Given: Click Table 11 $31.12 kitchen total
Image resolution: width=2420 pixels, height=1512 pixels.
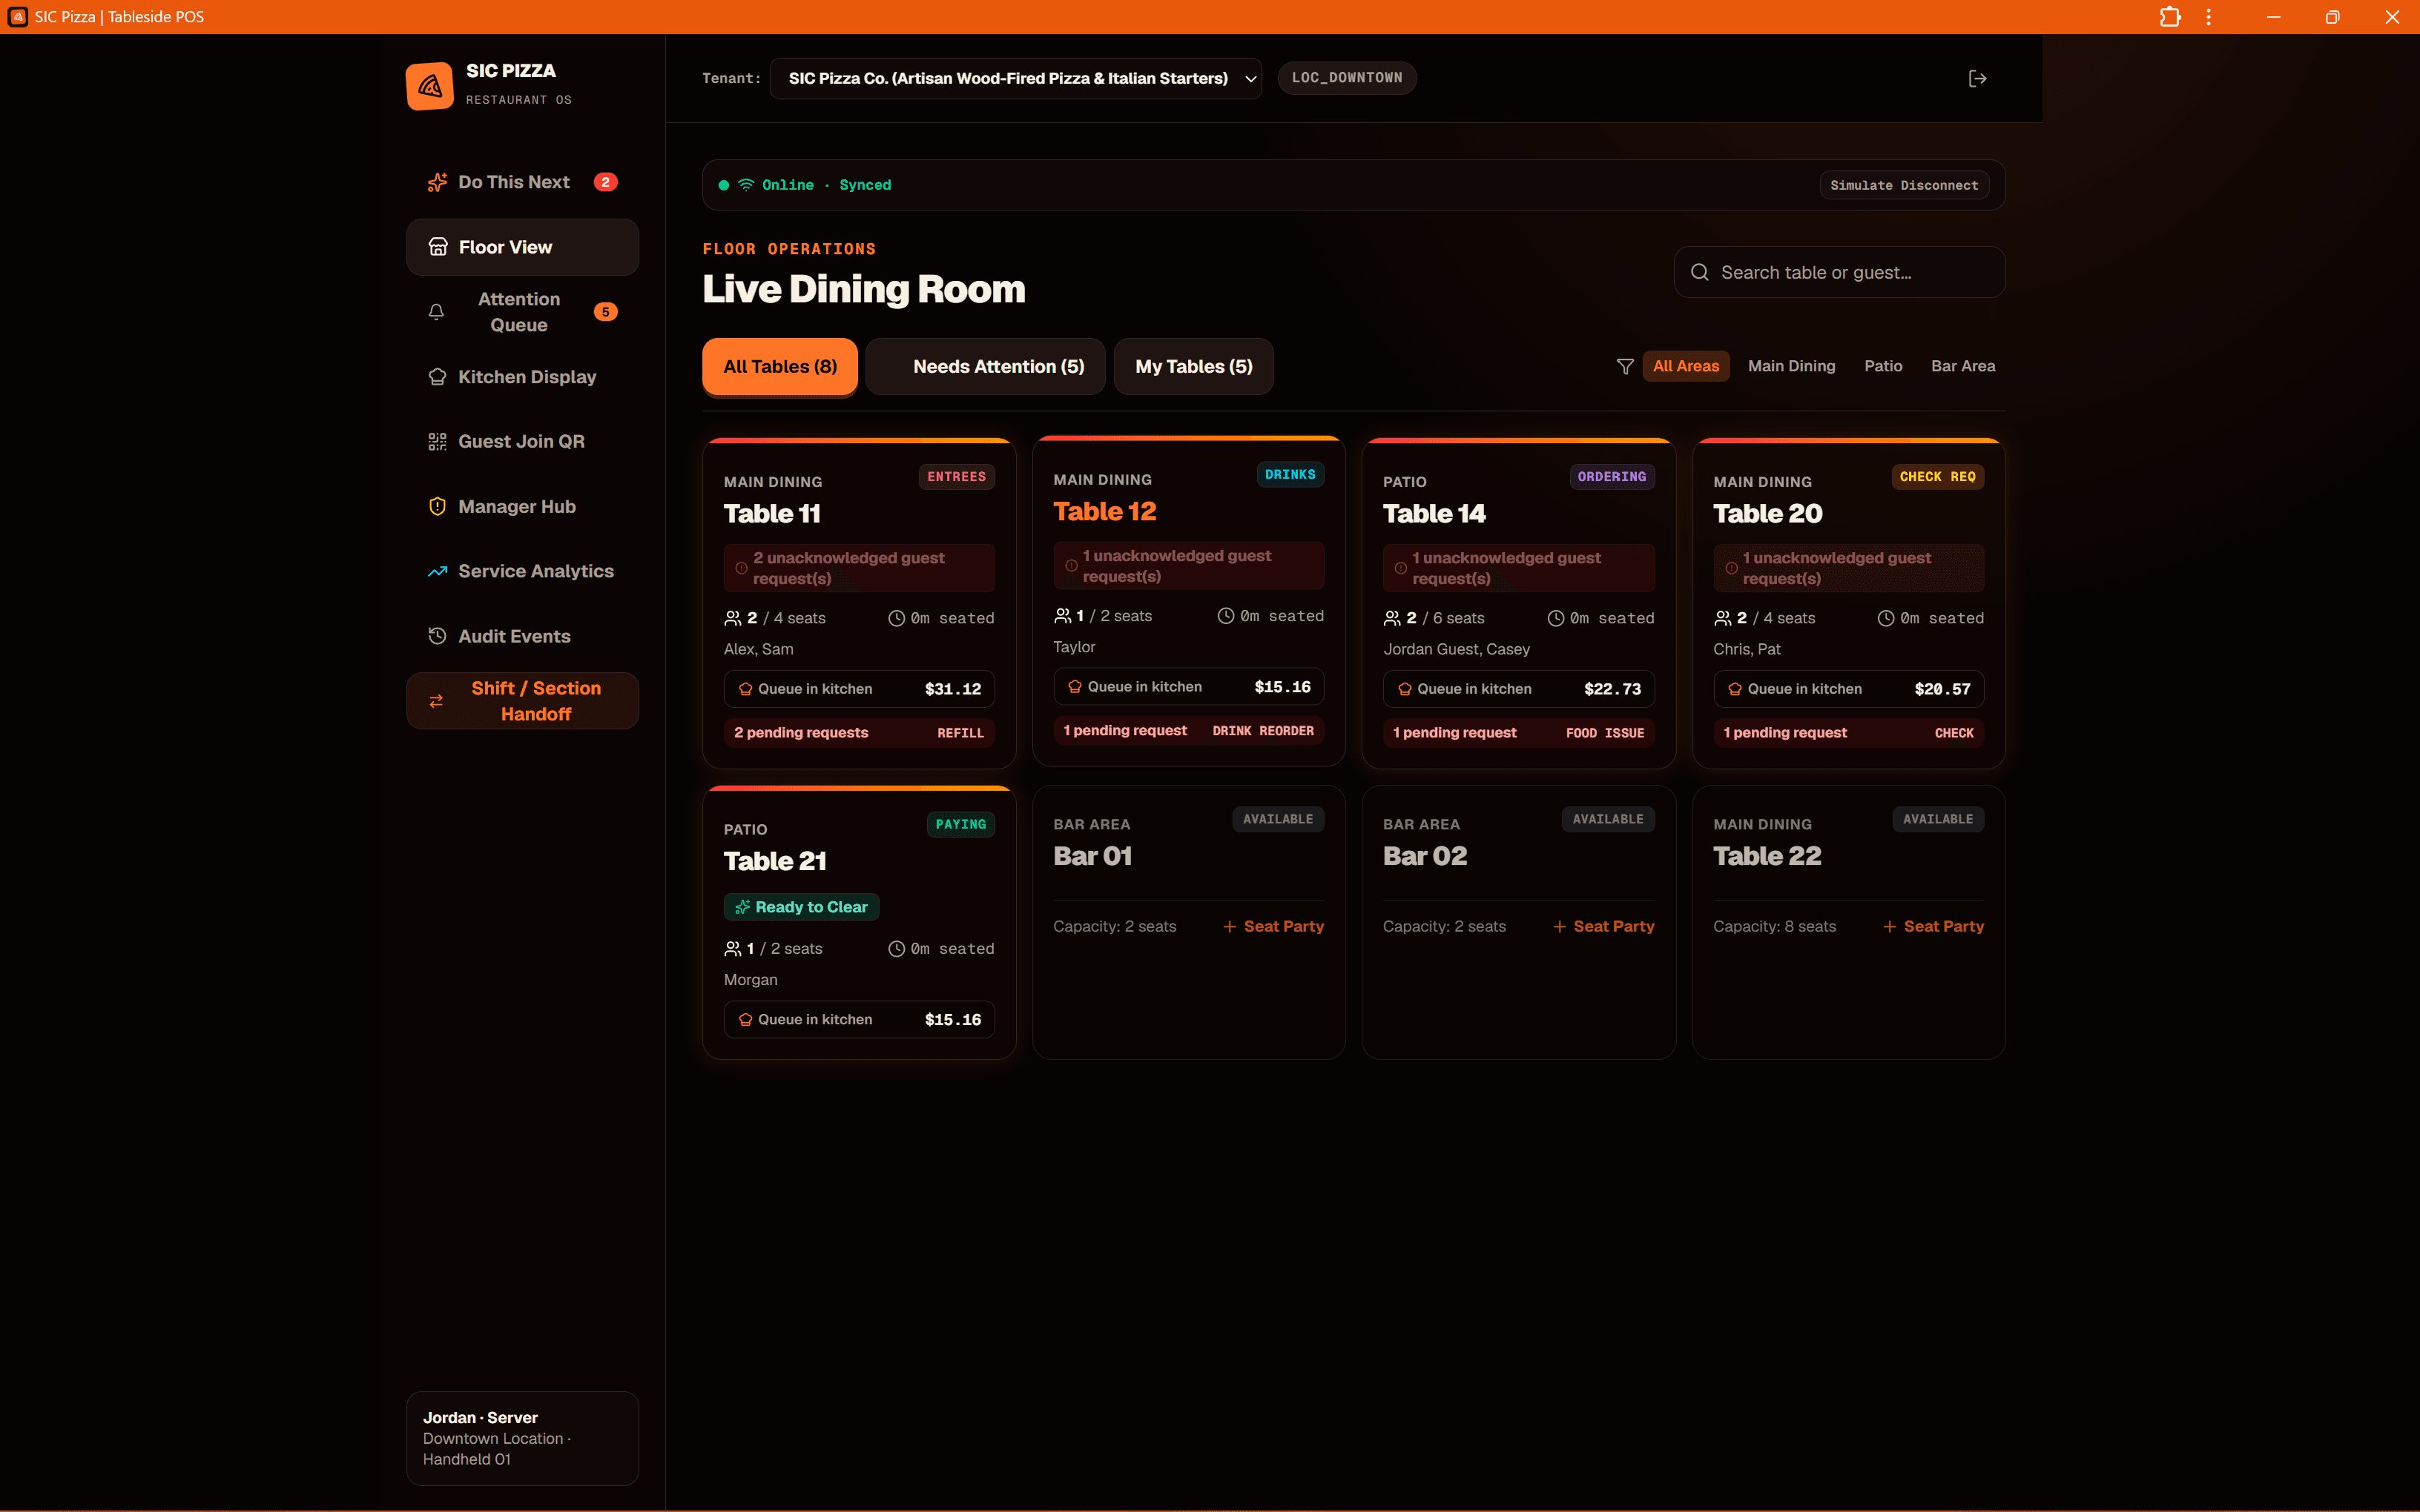Looking at the screenshot, I should [x=952, y=689].
